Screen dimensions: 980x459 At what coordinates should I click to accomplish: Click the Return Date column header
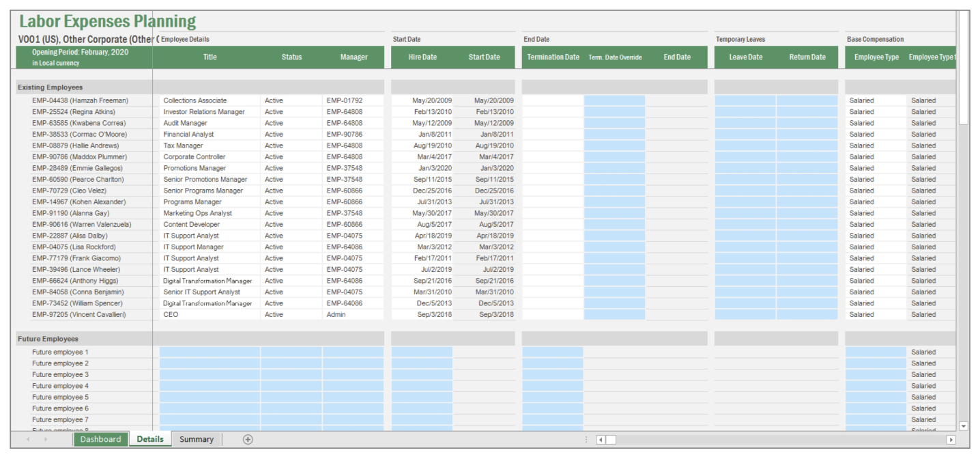pyautogui.click(x=807, y=57)
